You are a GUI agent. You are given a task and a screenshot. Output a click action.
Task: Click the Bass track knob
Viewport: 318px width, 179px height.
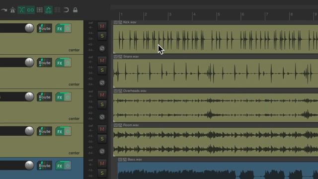29,166
